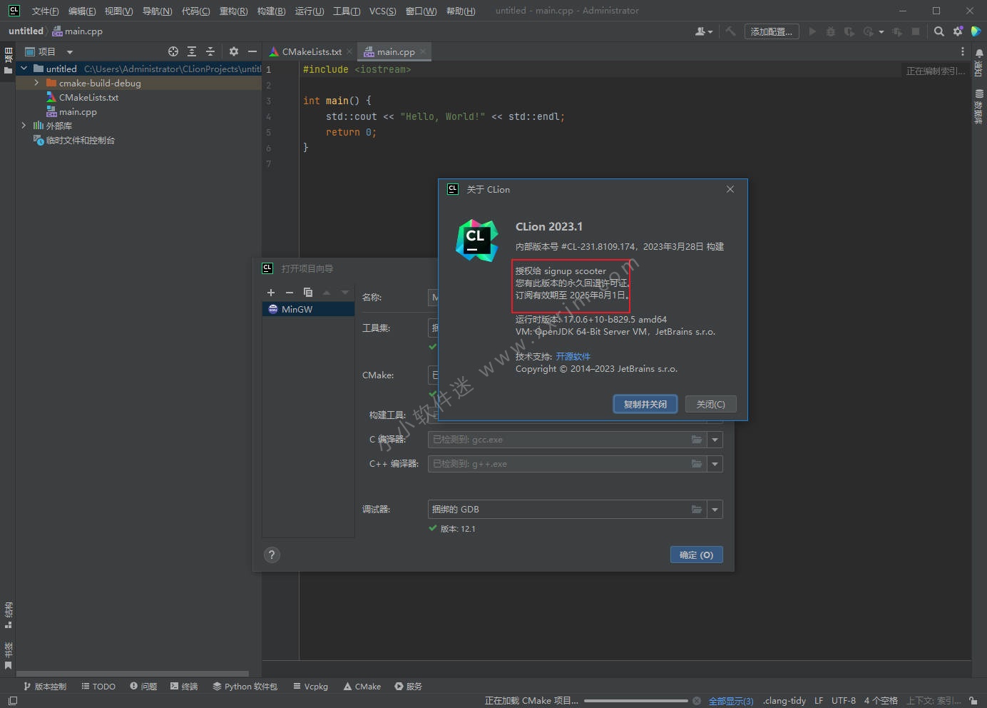Open Python 软件包 tool window
This screenshot has width=987, height=708.
pos(245,686)
